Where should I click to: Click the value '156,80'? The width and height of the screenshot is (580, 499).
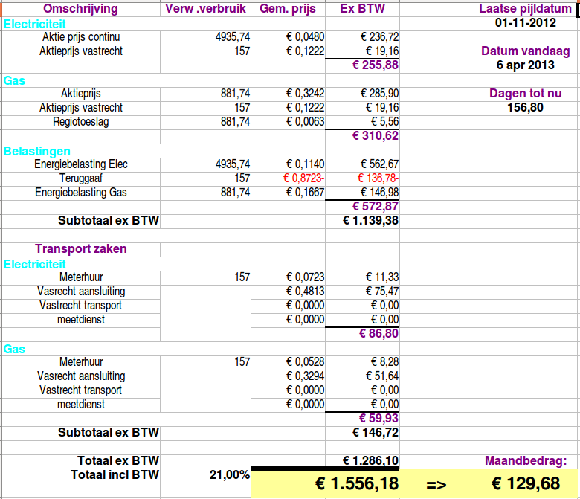tap(525, 108)
